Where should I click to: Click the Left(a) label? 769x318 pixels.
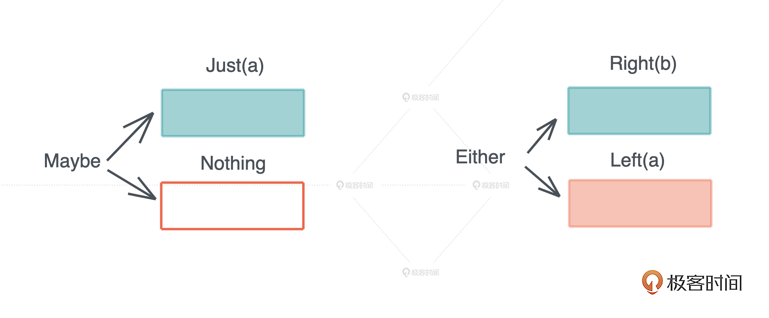[637, 160]
